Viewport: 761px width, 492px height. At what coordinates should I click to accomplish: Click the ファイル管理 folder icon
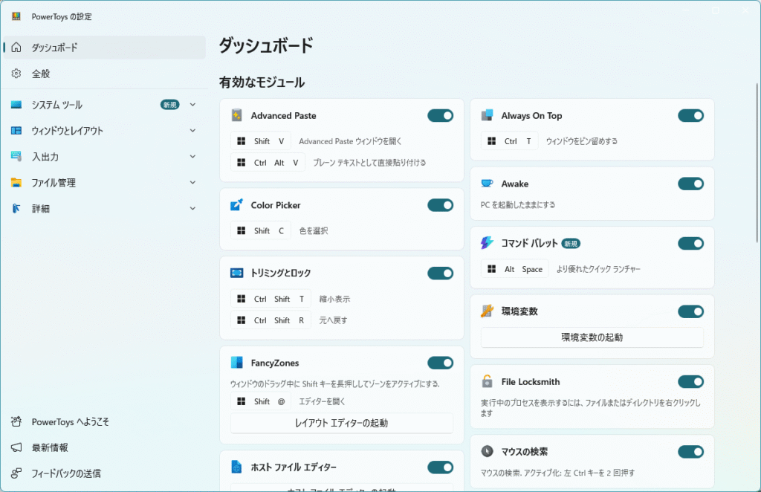16,182
